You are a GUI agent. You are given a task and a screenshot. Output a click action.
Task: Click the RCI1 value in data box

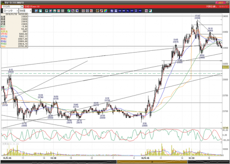coord(24,26)
